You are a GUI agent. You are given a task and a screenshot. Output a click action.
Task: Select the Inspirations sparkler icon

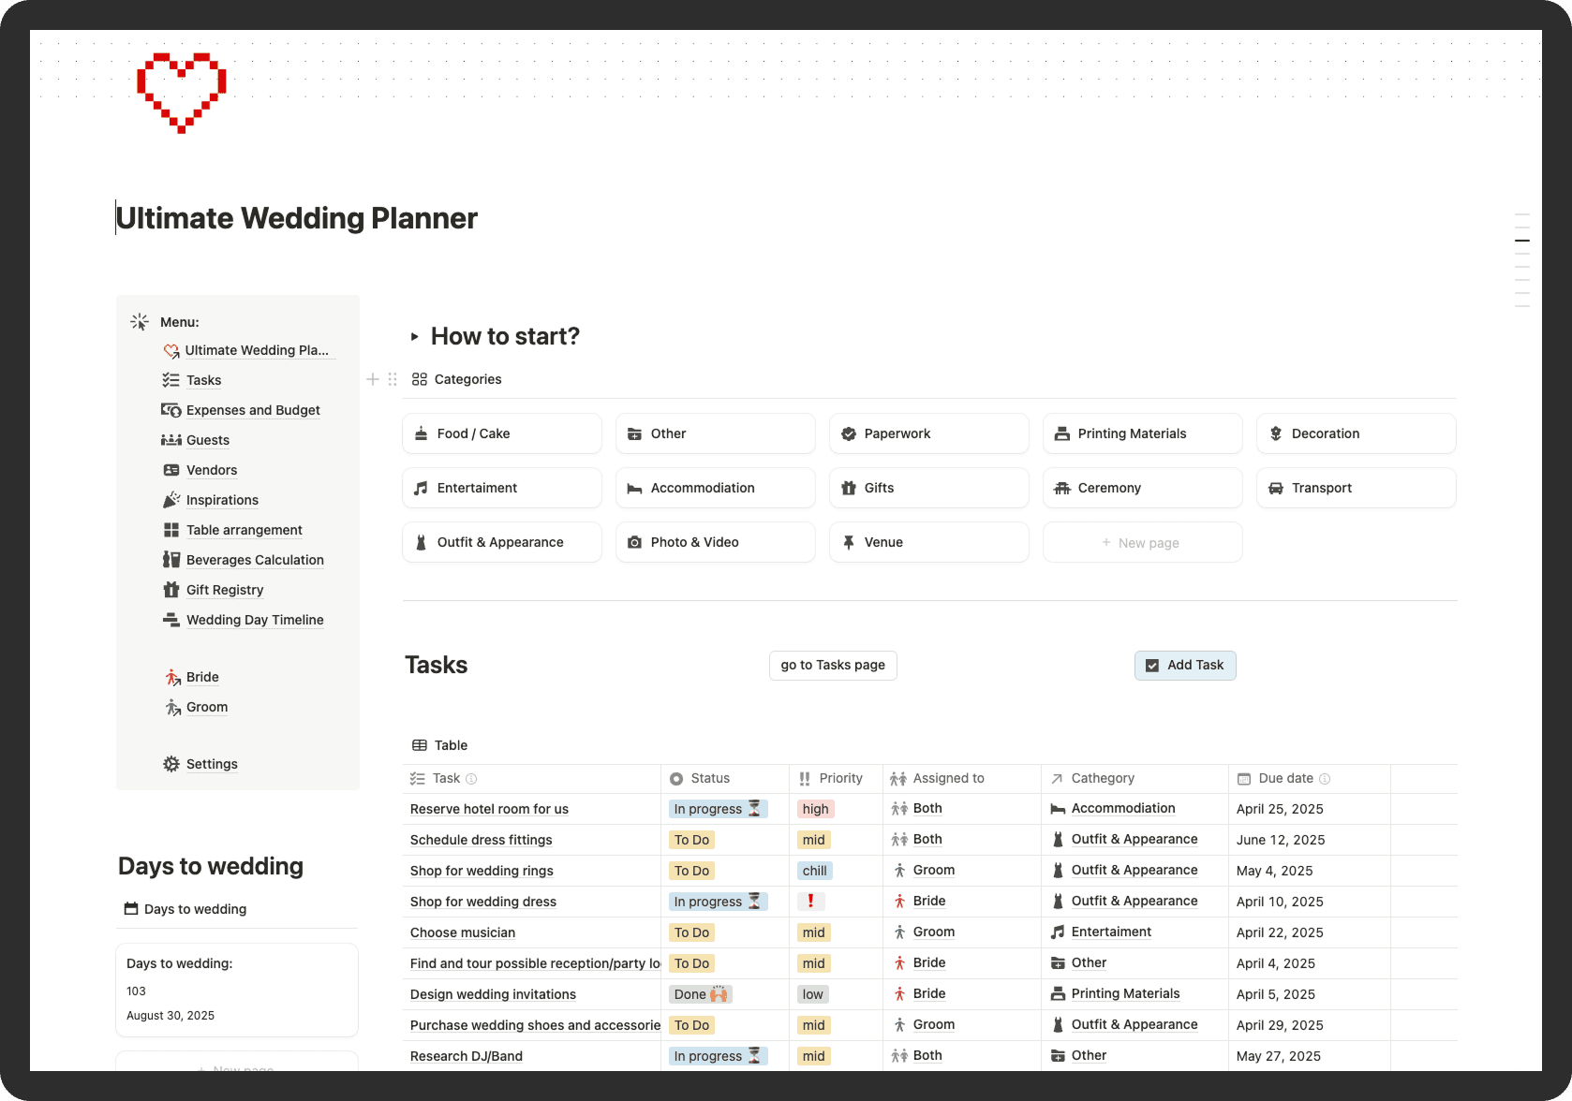(171, 500)
